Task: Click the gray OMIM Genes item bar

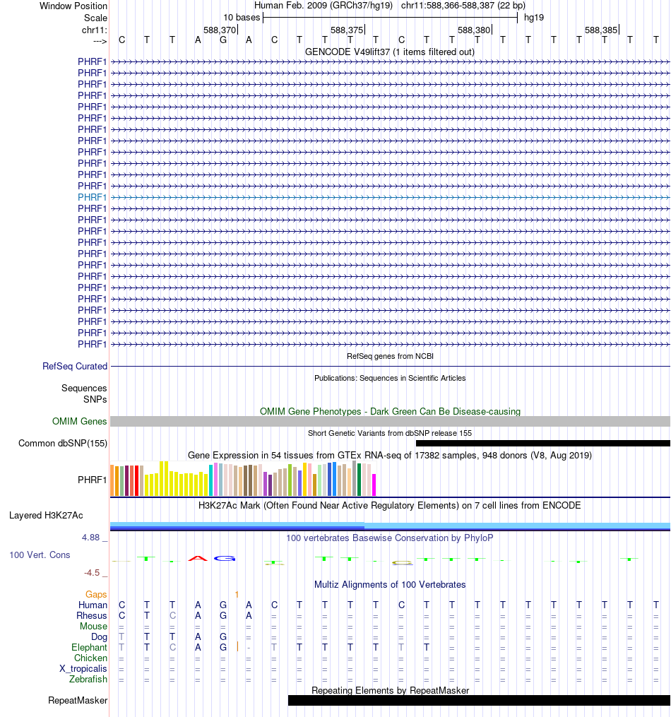Action: pyautogui.click(x=391, y=421)
